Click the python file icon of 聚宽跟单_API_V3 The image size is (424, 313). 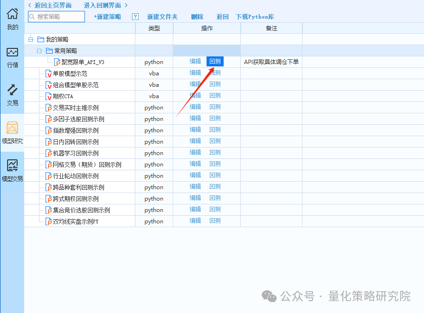coord(57,62)
